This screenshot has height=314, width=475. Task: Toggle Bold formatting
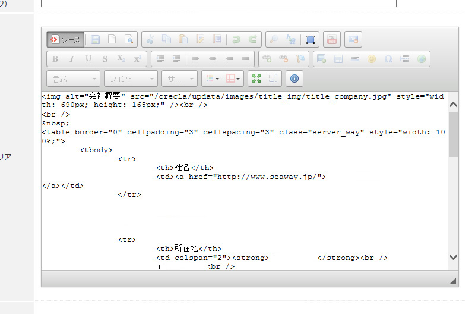[55, 59]
